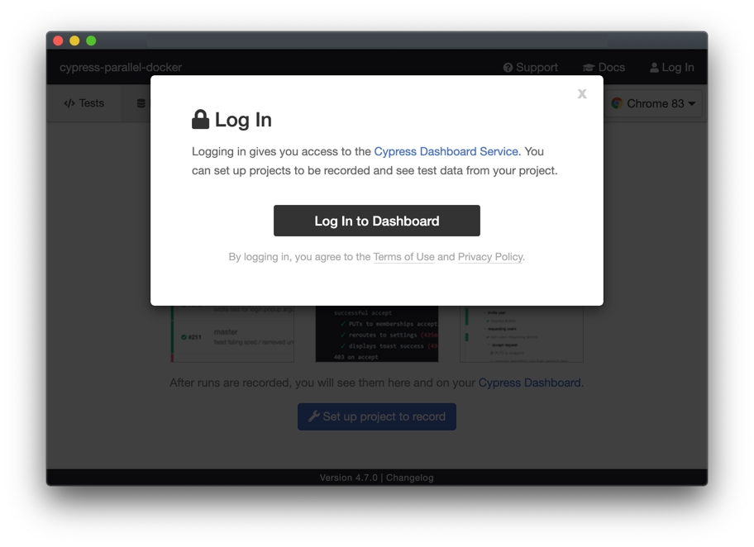Open Docs graduation cap icon
This screenshot has height=547, width=754.
pyautogui.click(x=589, y=68)
